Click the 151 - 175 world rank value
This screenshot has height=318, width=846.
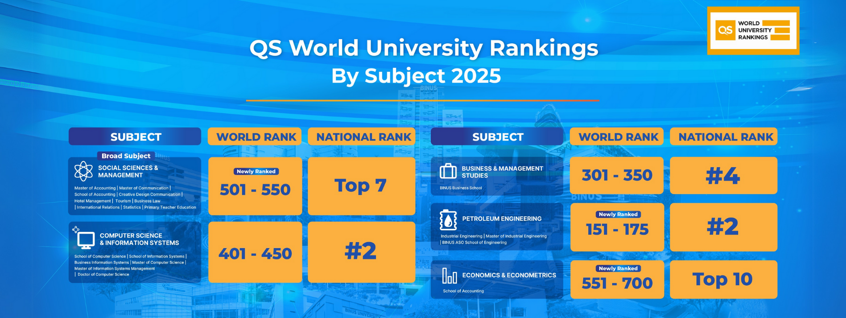tap(617, 229)
